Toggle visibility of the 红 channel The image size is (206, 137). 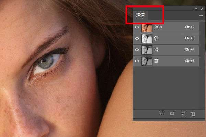point(137,38)
